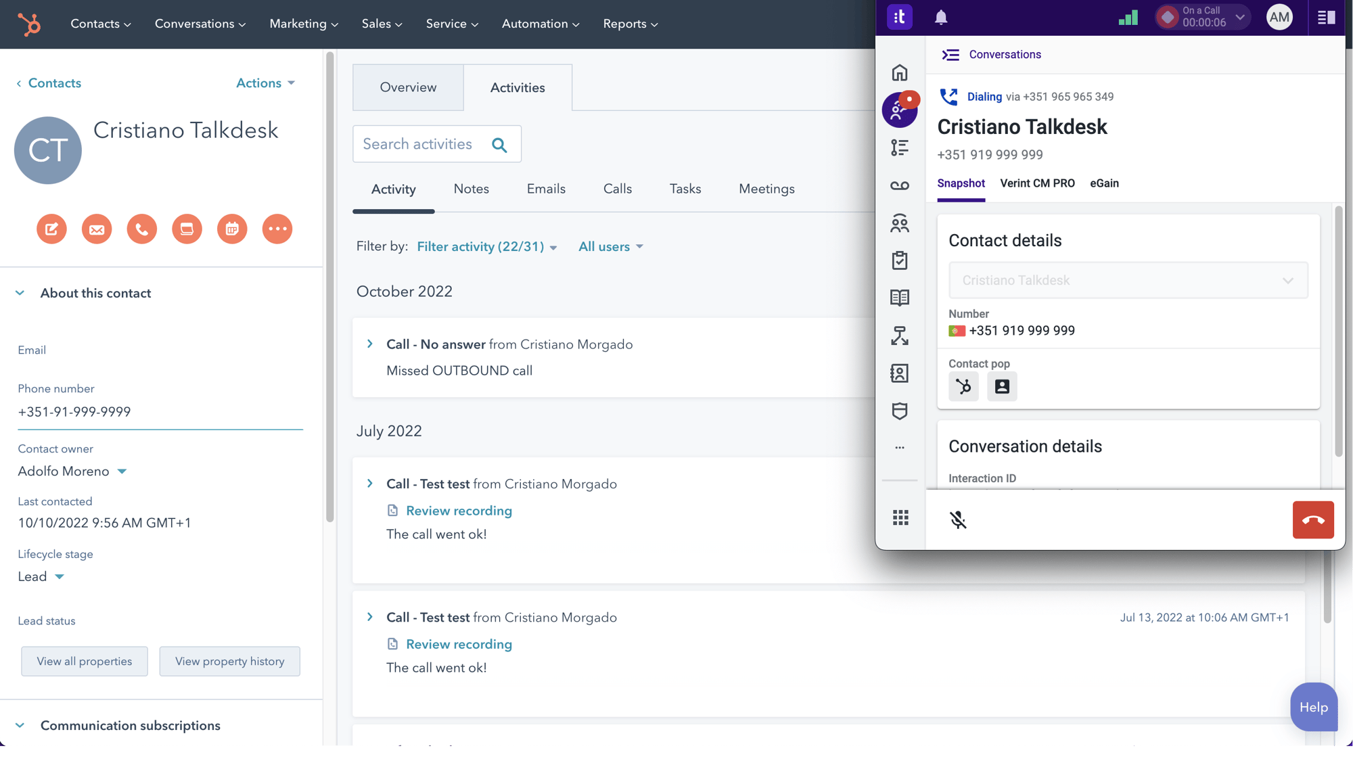Select the Activities tab
This screenshot has height=761, width=1353.
click(518, 87)
